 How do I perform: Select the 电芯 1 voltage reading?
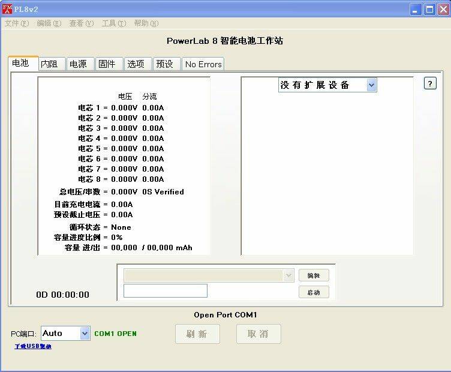[x=124, y=108]
